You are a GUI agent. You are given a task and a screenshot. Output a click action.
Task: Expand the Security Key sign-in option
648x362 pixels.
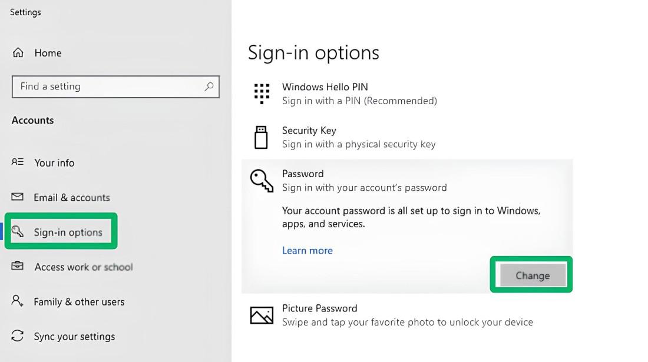[358, 137]
